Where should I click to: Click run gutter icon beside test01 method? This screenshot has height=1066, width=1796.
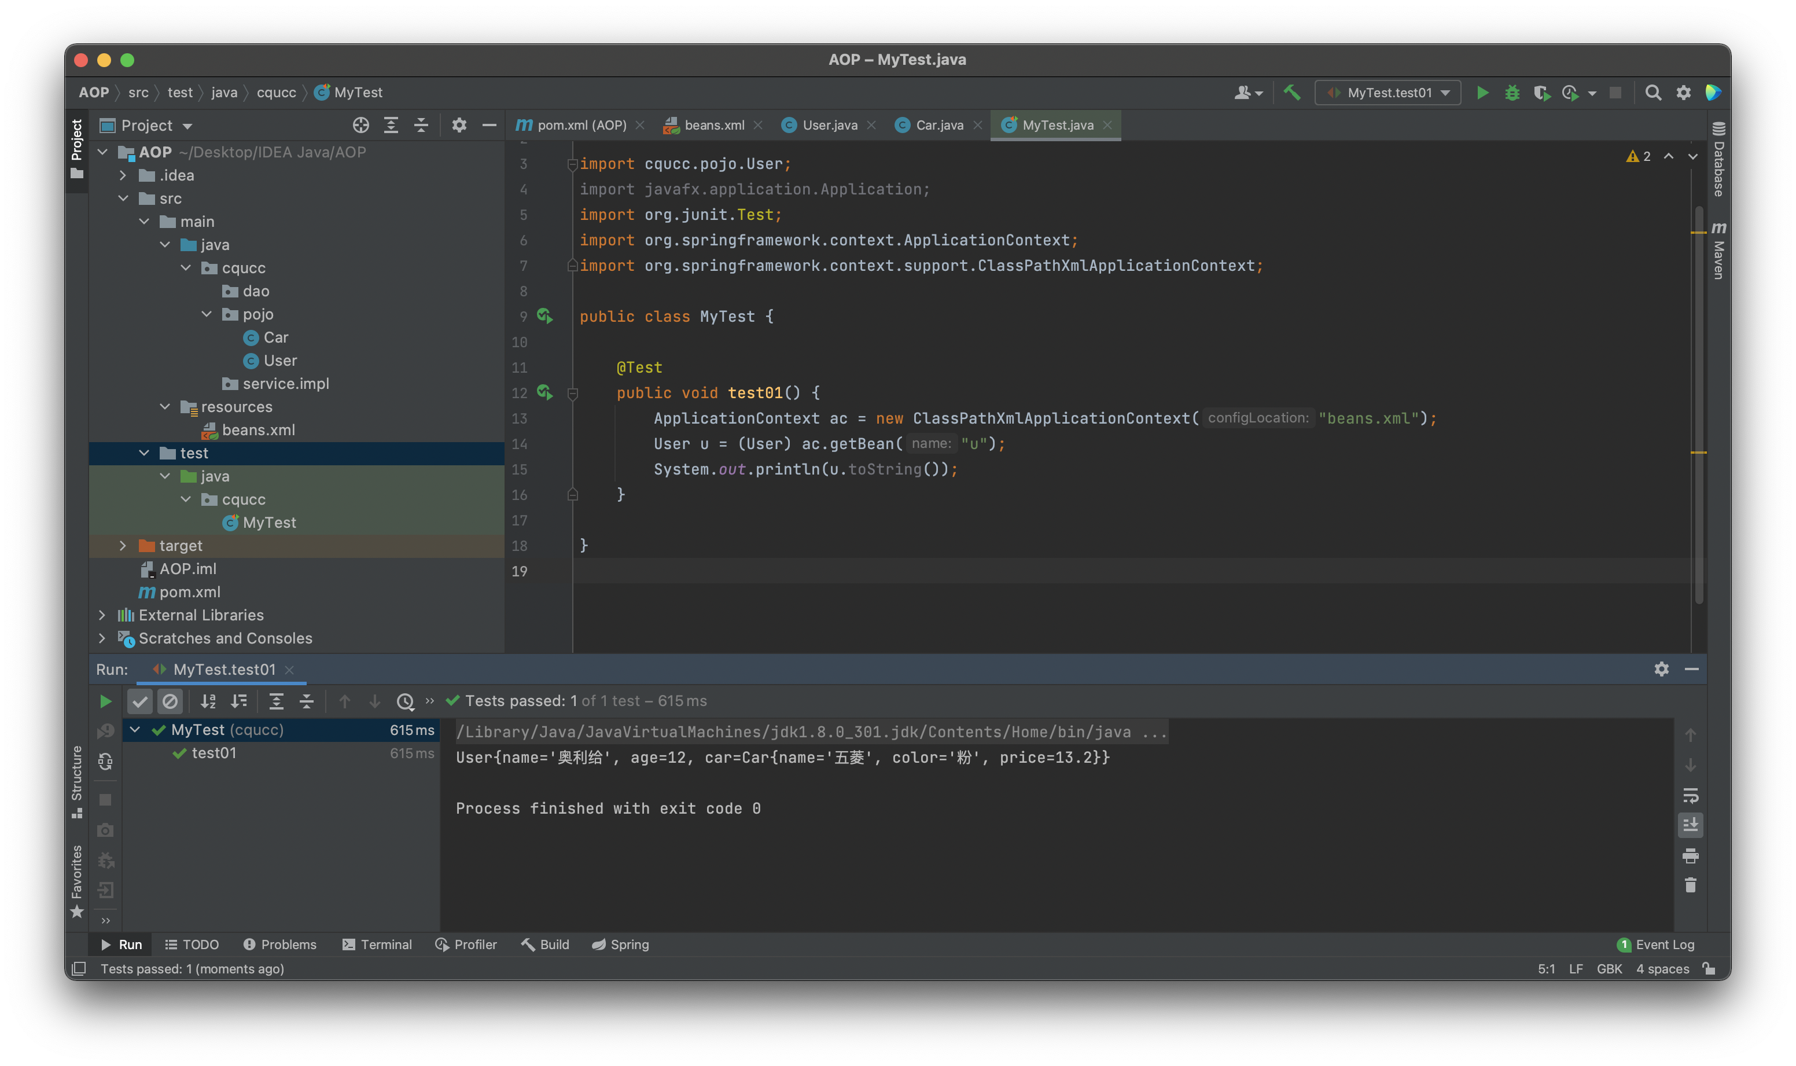tap(544, 392)
